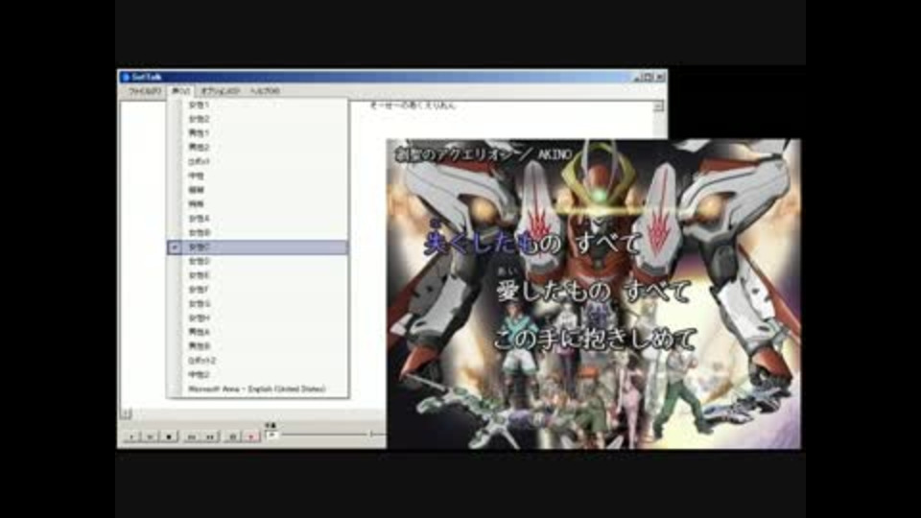Choose voice 女性H
Image resolution: width=921 pixels, height=518 pixels.
pyautogui.click(x=258, y=318)
